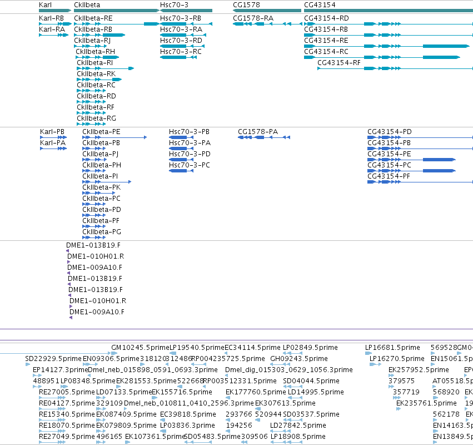Choose protein CkIIbeta-PJ

click(x=101, y=154)
